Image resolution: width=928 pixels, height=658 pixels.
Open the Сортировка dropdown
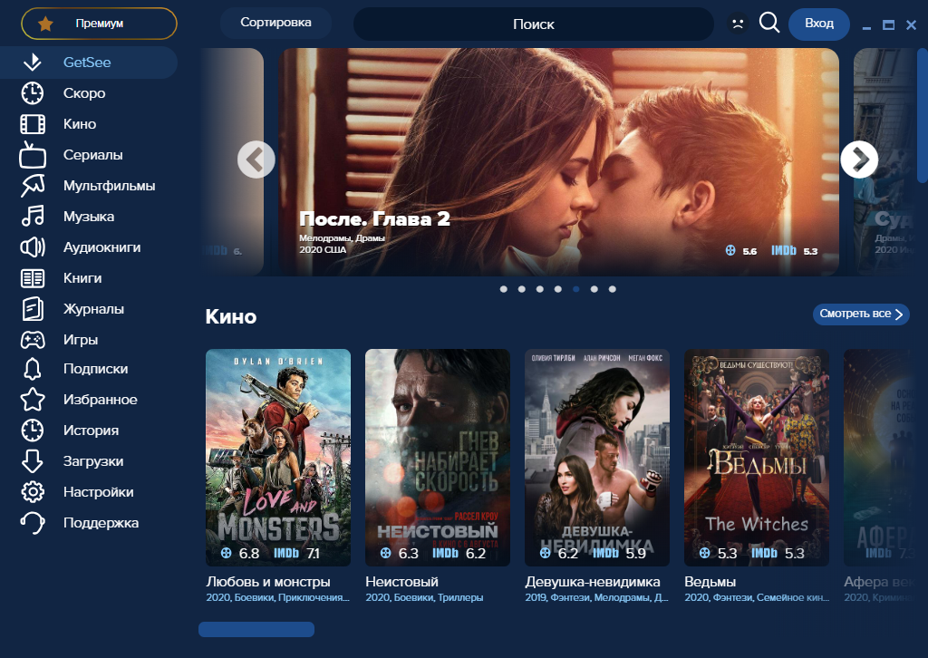point(275,23)
